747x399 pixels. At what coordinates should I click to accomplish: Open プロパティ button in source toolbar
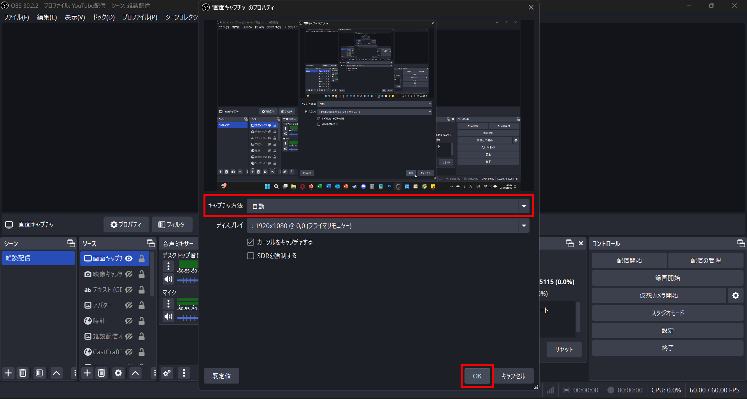(x=126, y=225)
